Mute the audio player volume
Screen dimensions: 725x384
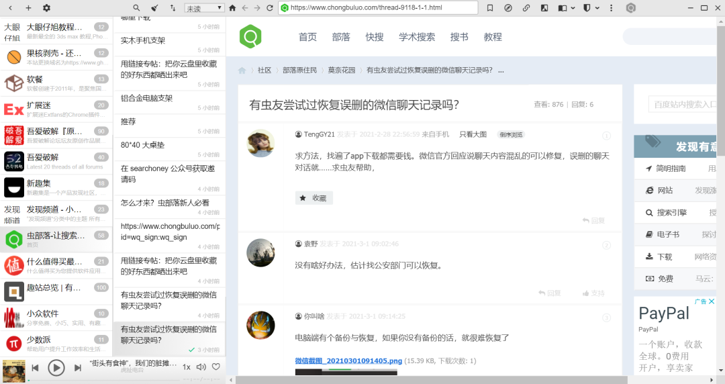tap(201, 367)
